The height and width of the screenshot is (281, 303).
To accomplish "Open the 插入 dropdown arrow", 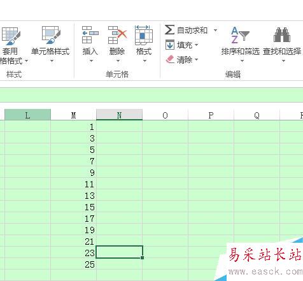I will [x=91, y=61].
